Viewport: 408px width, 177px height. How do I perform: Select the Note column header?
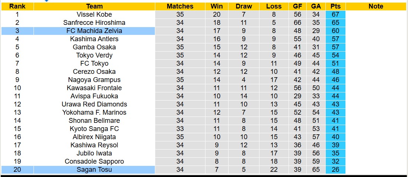(x=376, y=6)
